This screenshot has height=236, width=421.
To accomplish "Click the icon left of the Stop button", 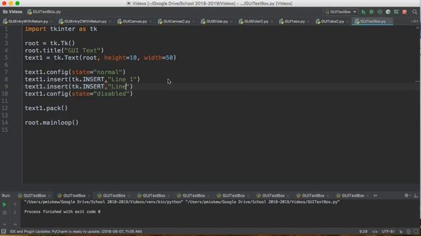I will click(396, 12).
